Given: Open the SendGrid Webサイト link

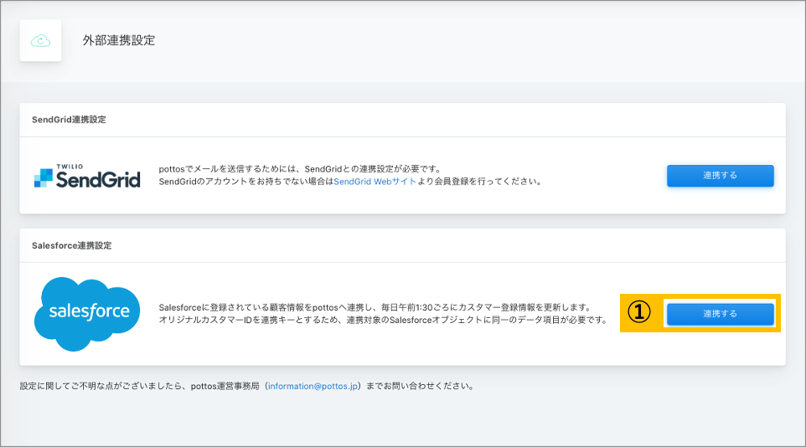Looking at the screenshot, I should (375, 182).
